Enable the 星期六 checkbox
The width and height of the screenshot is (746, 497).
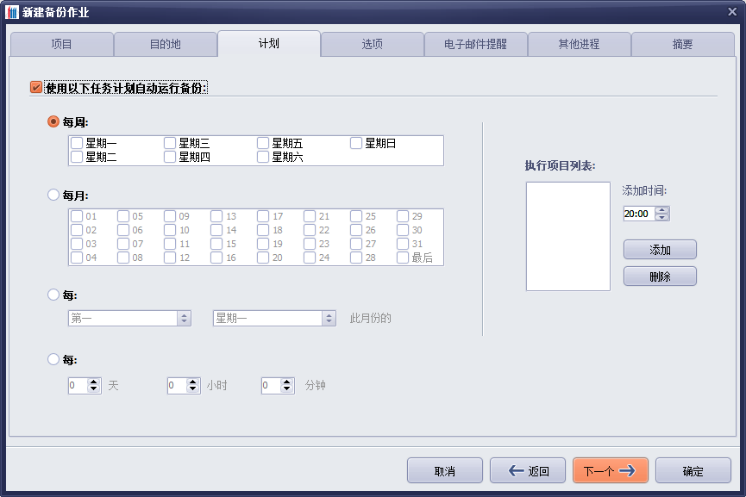pyautogui.click(x=263, y=157)
